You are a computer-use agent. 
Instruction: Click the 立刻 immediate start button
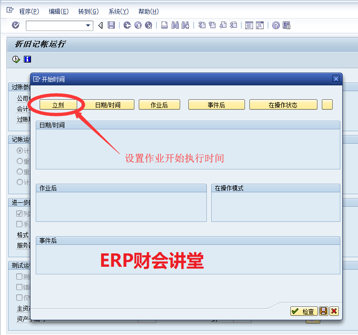pyautogui.click(x=58, y=105)
